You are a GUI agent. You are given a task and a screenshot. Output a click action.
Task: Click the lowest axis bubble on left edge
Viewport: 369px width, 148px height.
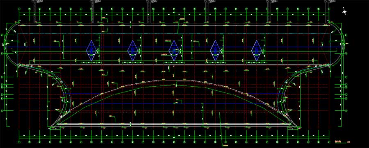[x=2, y=110]
